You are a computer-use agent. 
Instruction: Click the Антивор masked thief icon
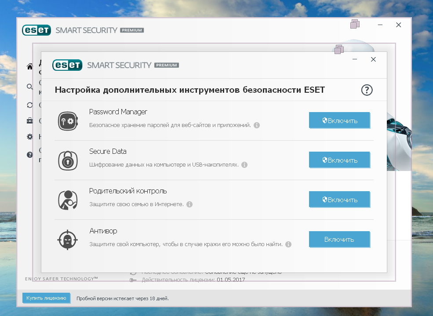[x=68, y=240]
